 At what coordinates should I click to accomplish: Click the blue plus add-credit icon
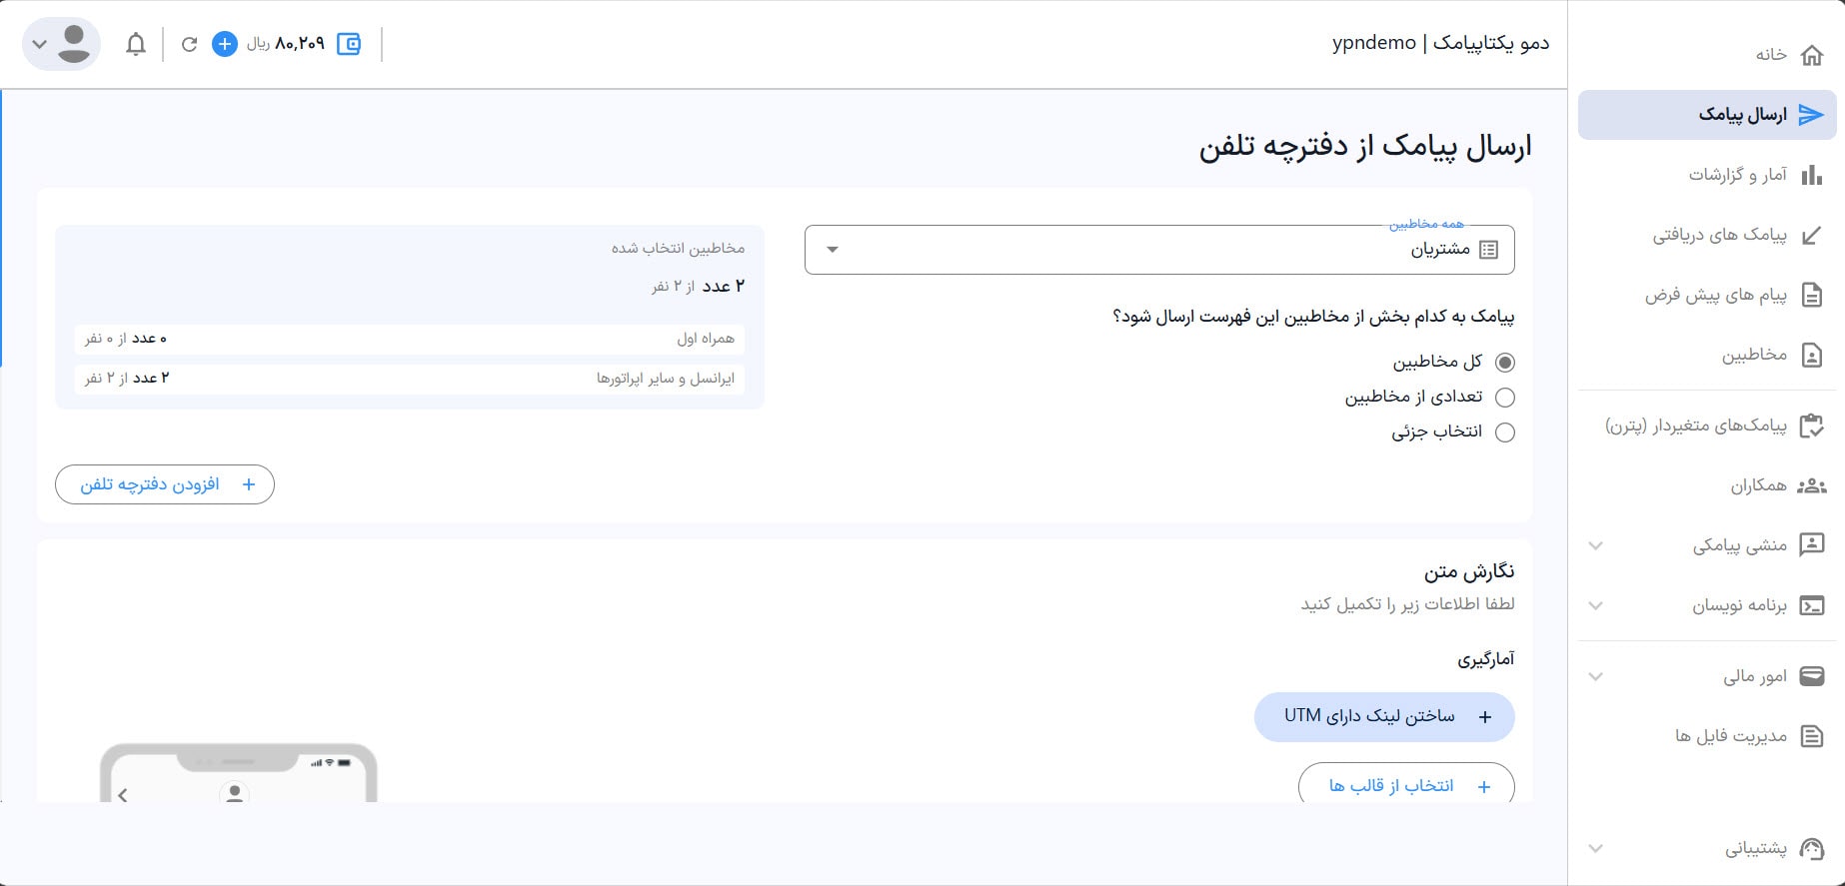225,44
